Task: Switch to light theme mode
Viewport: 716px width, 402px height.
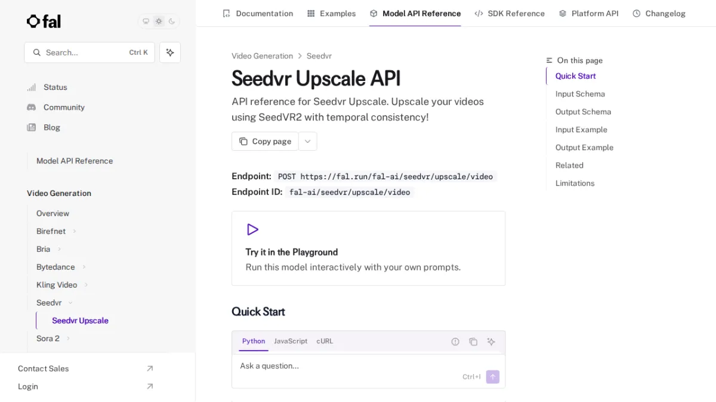Action: [159, 21]
